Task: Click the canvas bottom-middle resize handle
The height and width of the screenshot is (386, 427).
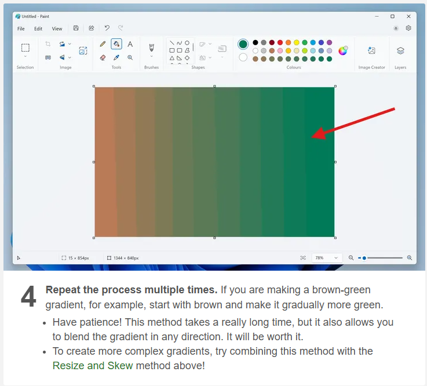Action: click(x=214, y=238)
